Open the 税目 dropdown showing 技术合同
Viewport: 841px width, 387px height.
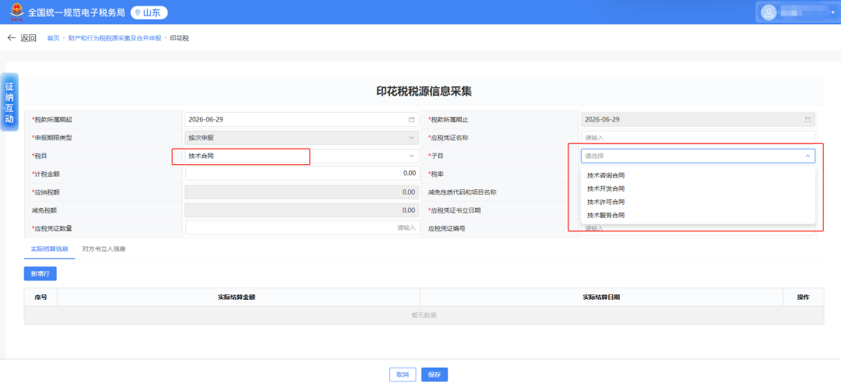pyautogui.click(x=301, y=156)
